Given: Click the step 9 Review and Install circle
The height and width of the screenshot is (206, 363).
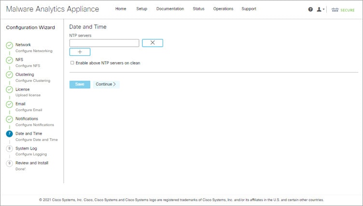Looking at the screenshot, I should point(9,163).
